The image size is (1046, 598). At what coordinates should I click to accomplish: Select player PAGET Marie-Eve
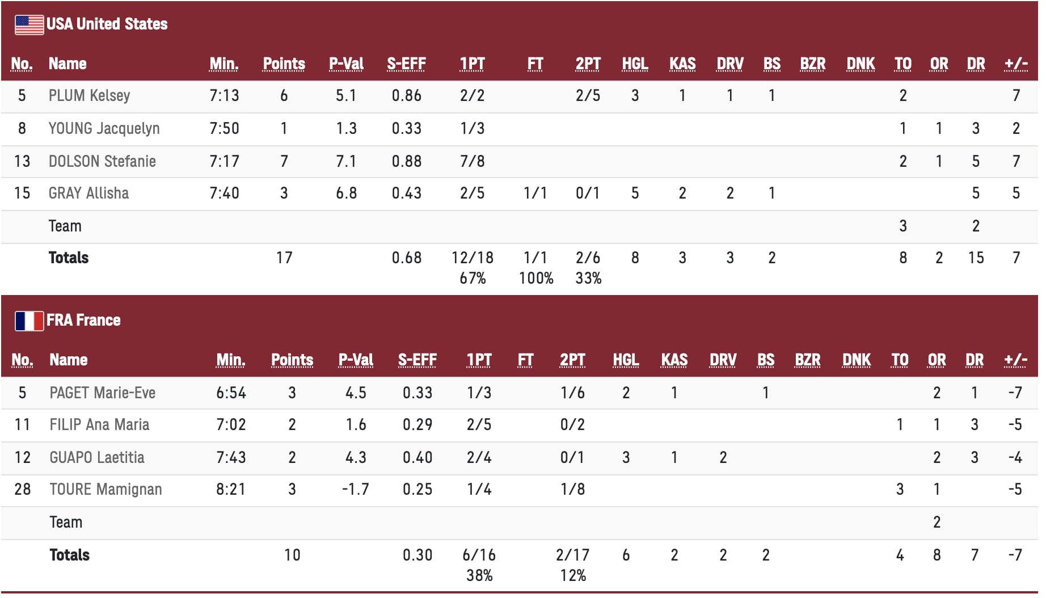pyautogui.click(x=102, y=393)
